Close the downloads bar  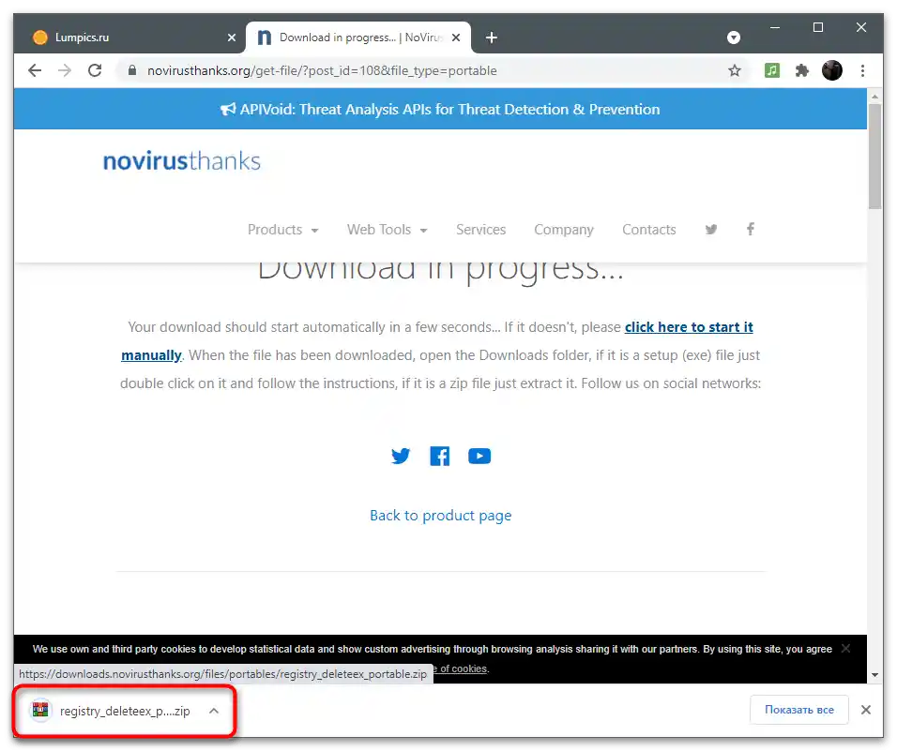(x=866, y=710)
